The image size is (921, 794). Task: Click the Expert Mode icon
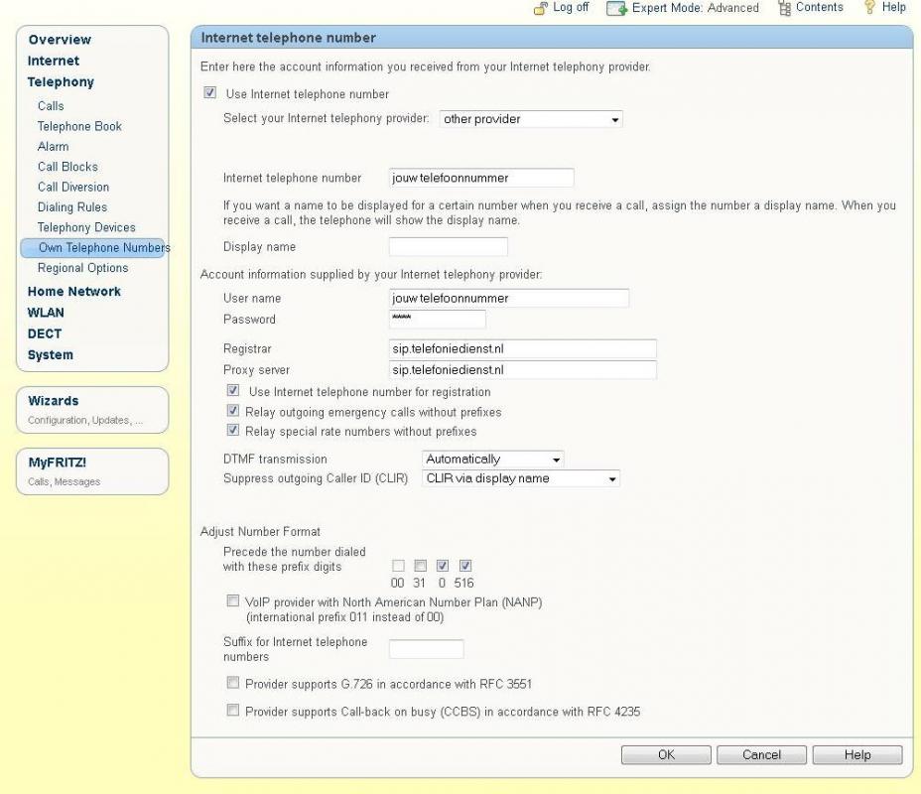point(616,8)
